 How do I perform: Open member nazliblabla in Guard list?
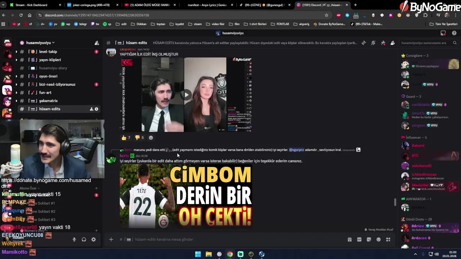(x=421, y=105)
